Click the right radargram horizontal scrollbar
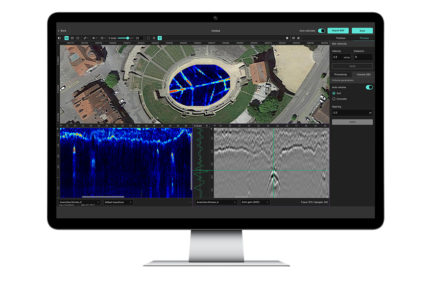 [242, 197]
